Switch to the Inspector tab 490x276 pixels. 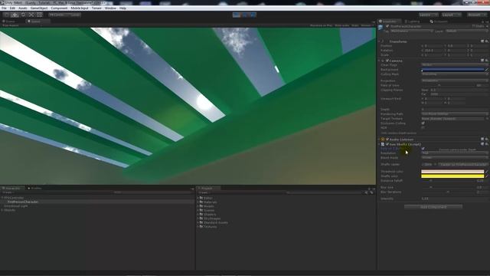click(390, 21)
